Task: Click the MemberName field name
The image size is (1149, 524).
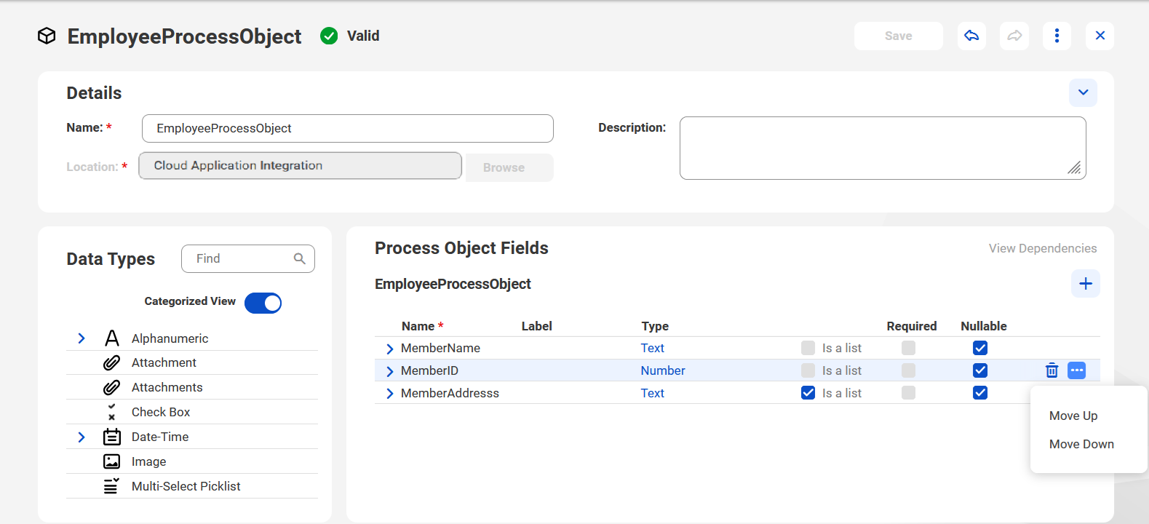Action: click(440, 348)
